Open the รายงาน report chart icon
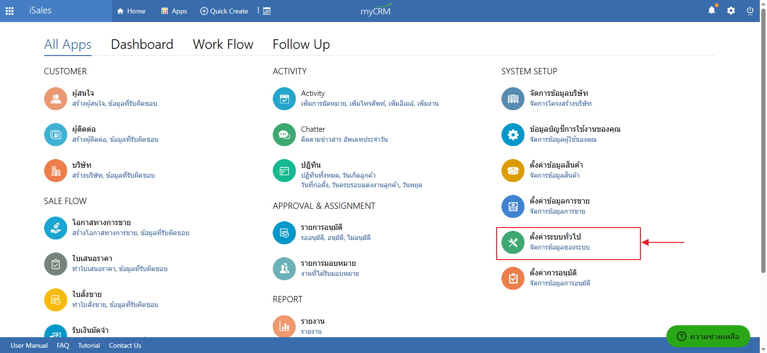 click(284, 326)
